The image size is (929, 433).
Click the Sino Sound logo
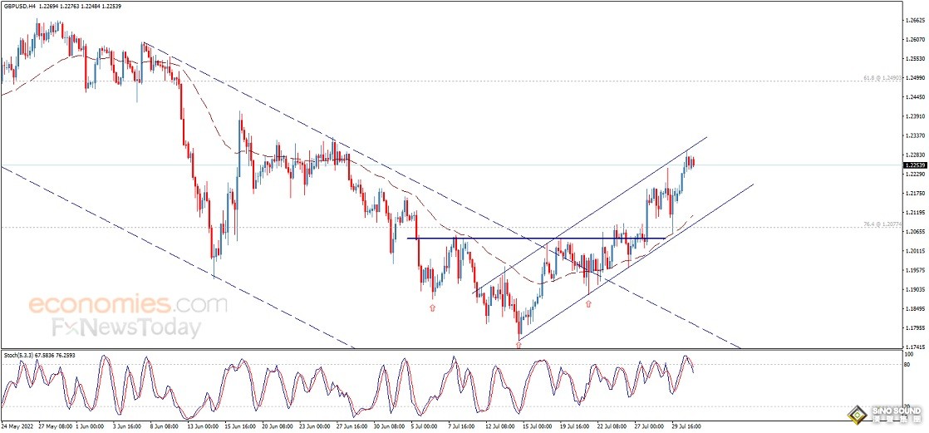882,413
